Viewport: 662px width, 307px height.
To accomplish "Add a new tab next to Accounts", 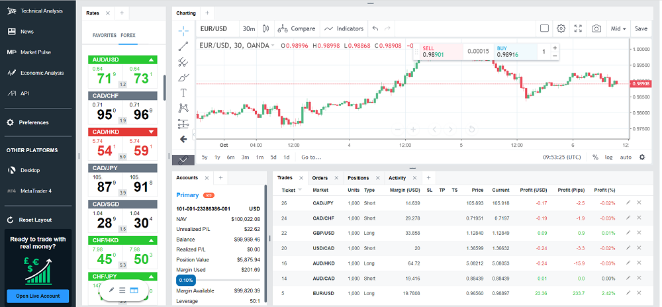I will [x=220, y=178].
